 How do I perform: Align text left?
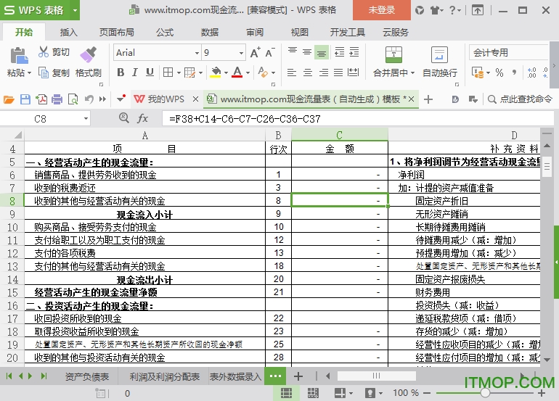pyautogui.click(x=292, y=73)
